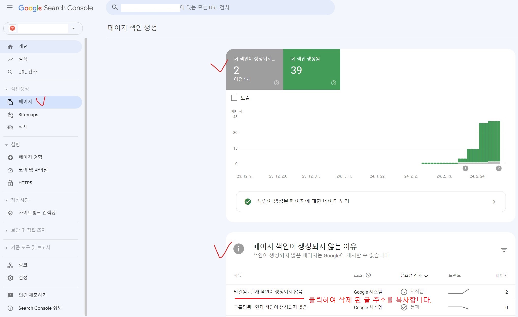Switch to the 페이지 sidebar item

tap(25, 101)
